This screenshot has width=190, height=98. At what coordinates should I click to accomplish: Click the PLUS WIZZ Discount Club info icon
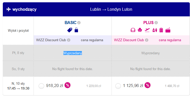click(147, 40)
